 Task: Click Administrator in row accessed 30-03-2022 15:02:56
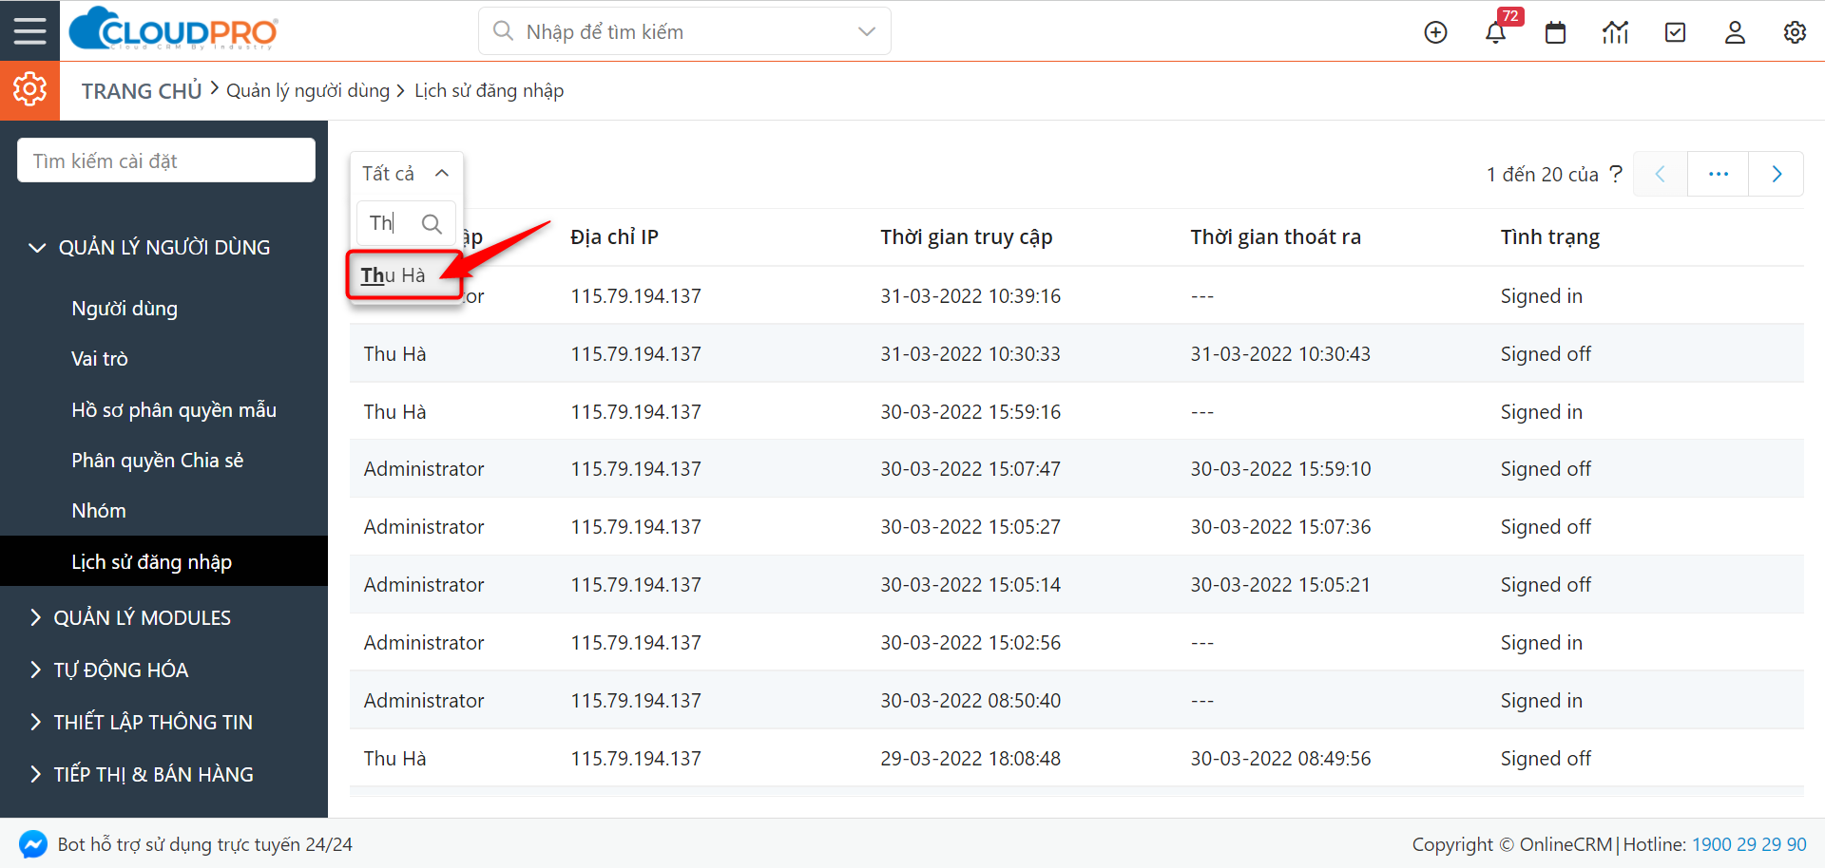(x=424, y=643)
